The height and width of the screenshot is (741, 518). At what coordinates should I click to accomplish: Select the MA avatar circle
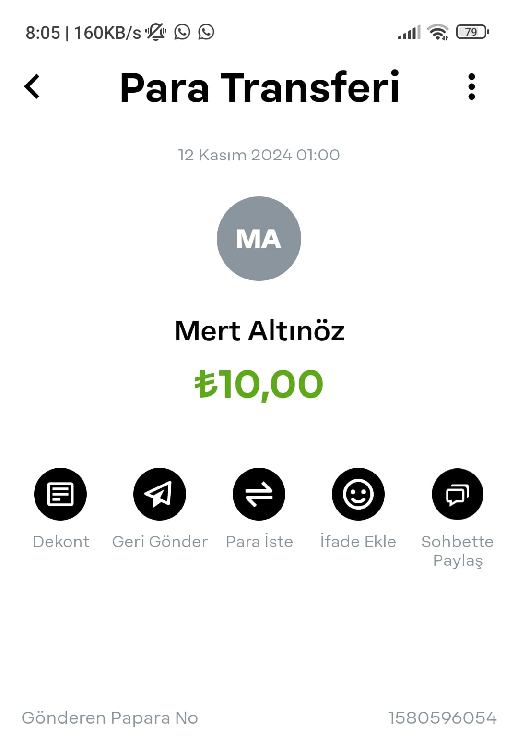[259, 238]
